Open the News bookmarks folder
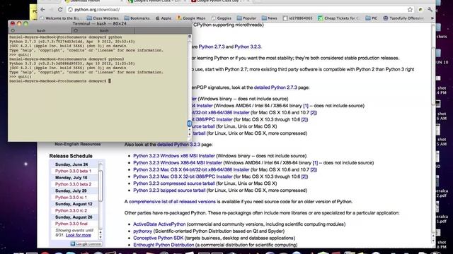 point(269,18)
